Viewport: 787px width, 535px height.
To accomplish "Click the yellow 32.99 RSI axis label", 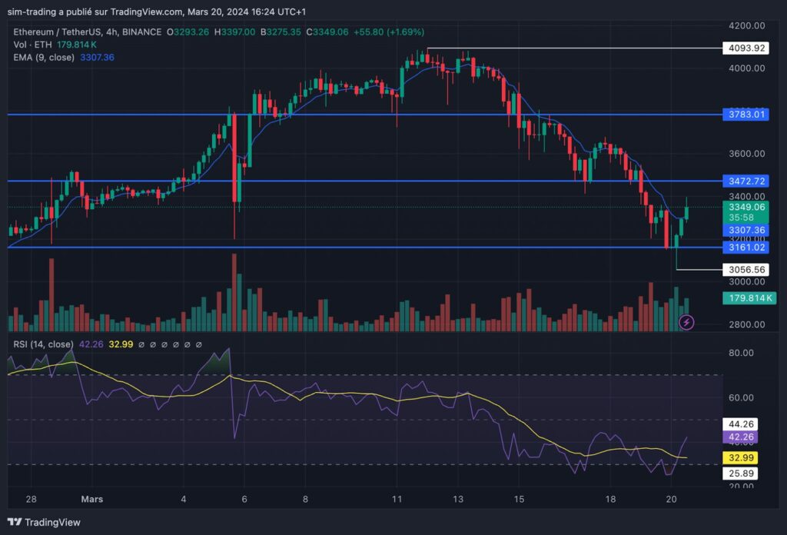I will pyautogui.click(x=740, y=457).
